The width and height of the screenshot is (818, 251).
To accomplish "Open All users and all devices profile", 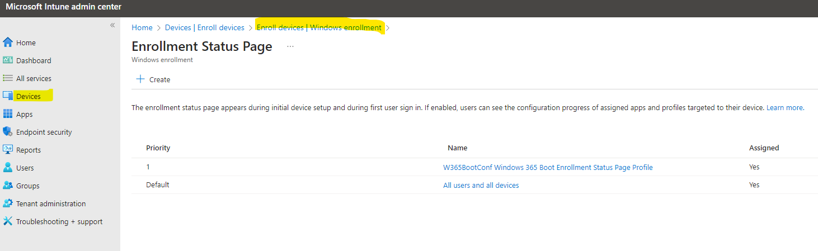I will coord(481,185).
